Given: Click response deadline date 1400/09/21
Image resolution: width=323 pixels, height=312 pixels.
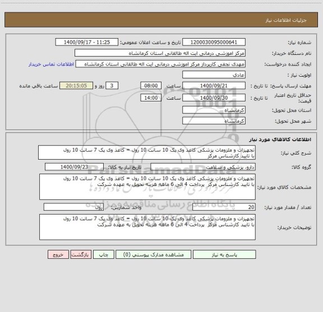Looking at the screenshot, I should tap(214, 86).
